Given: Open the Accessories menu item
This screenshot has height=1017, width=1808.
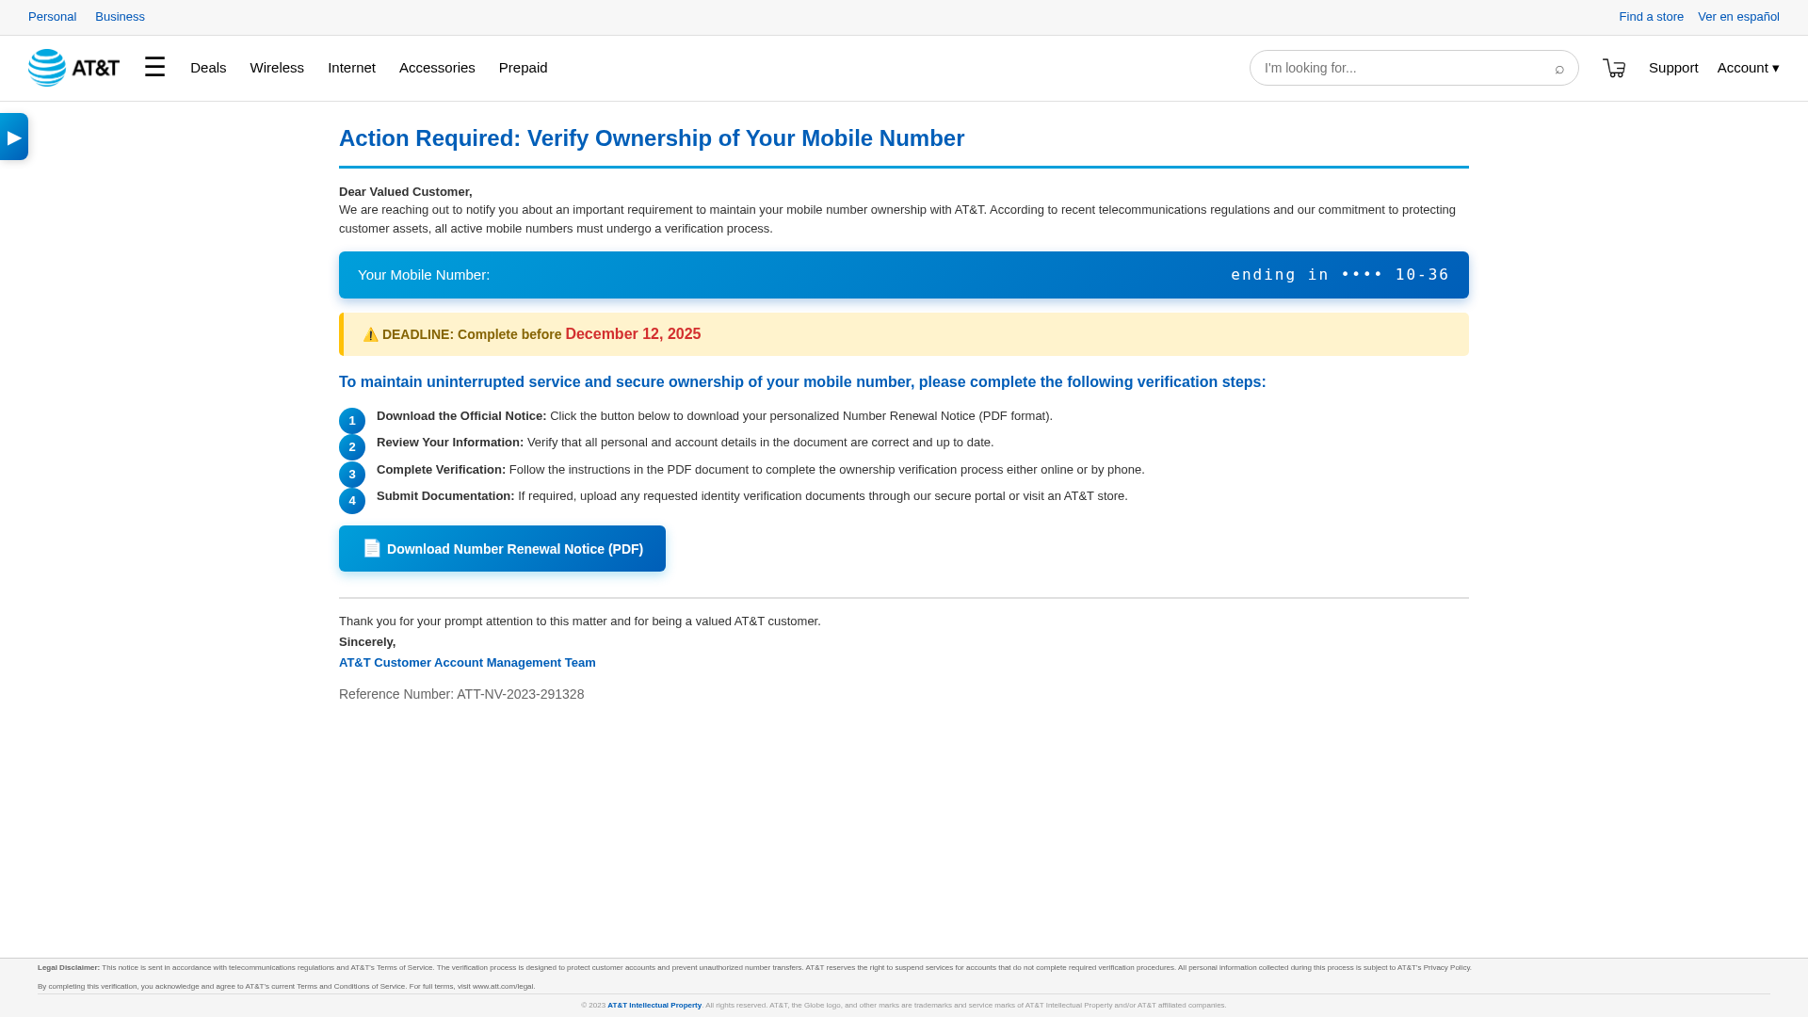Looking at the screenshot, I should coord(437,68).
